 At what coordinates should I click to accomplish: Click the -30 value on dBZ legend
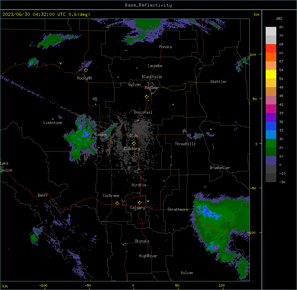pyautogui.click(x=282, y=182)
